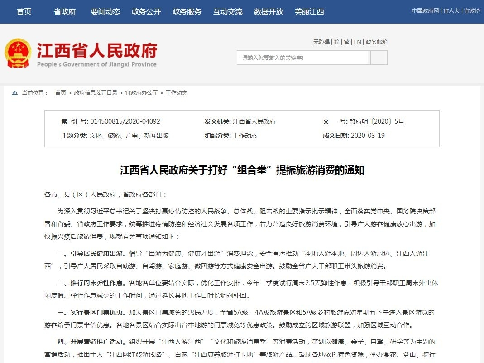Enable 无障碍 accessibility mode
The height and width of the screenshot is (363, 484).
pyautogui.click(x=321, y=42)
